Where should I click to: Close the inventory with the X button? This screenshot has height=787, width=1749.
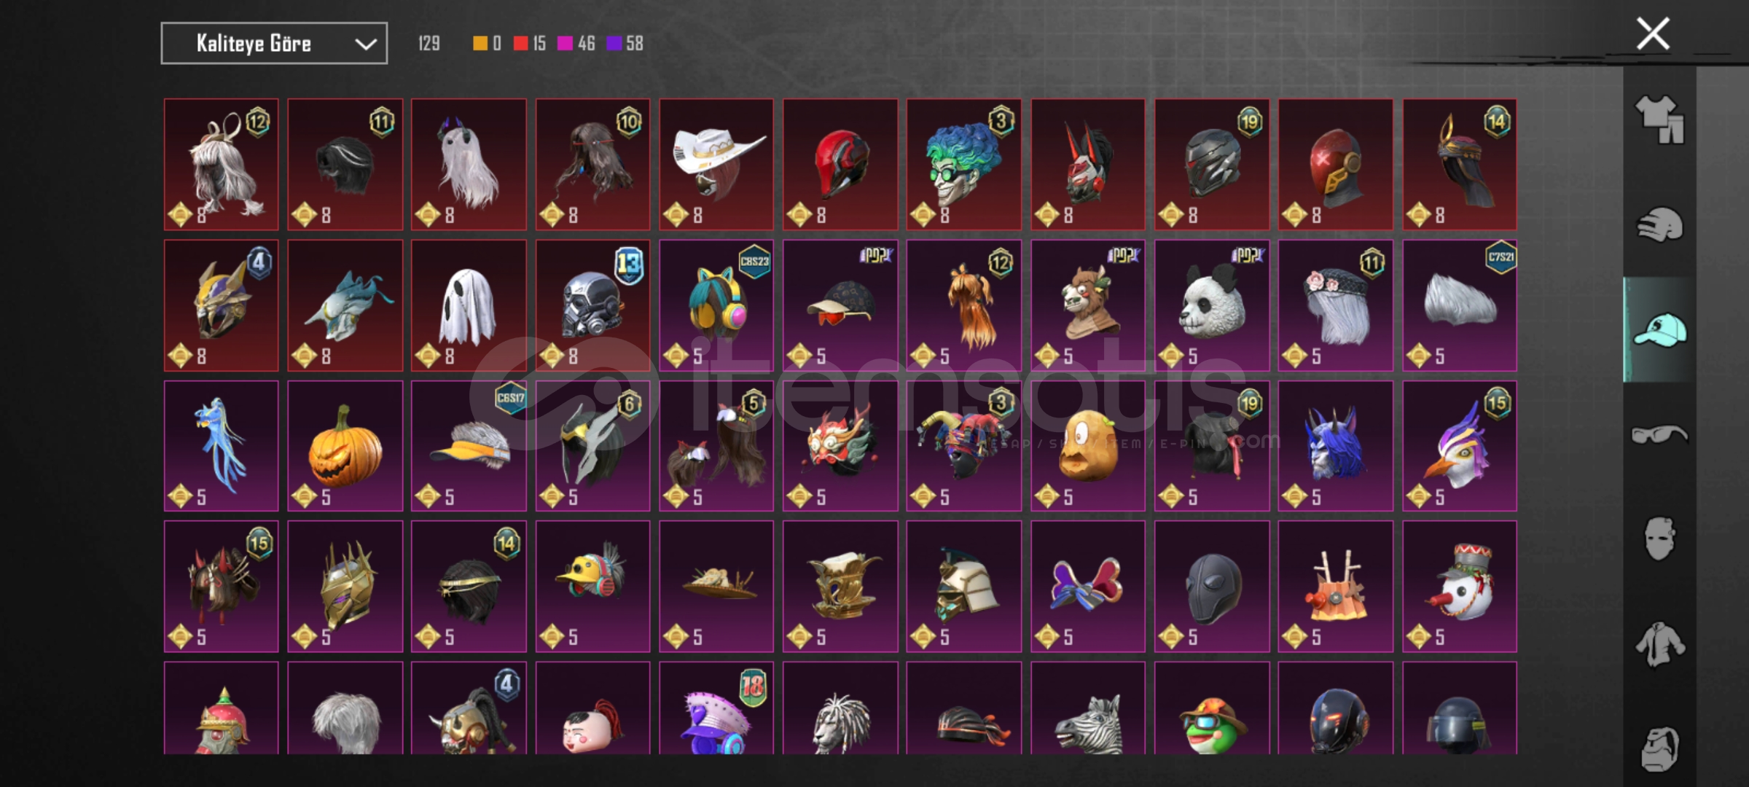coord(1653,34)
